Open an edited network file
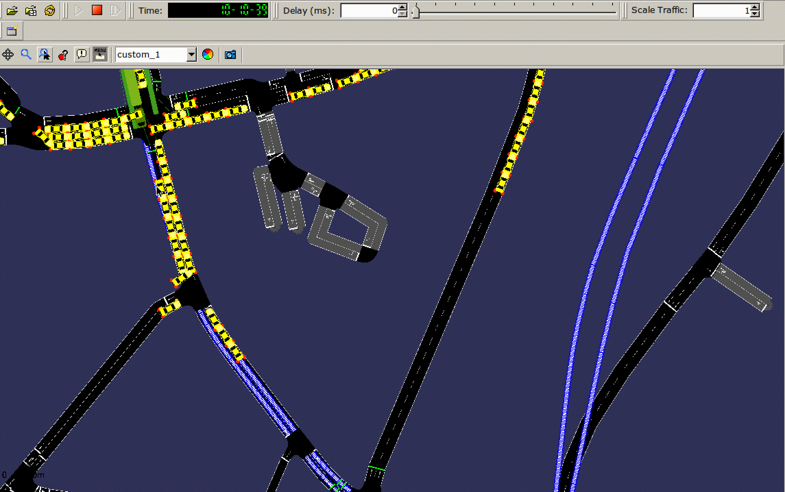Image resolution: width=785 pixels, height=492 pixels. (x=31, y=11)
